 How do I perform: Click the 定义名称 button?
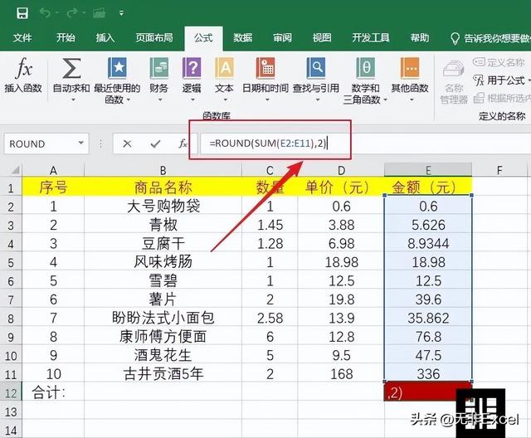click(x=499, y=62)
